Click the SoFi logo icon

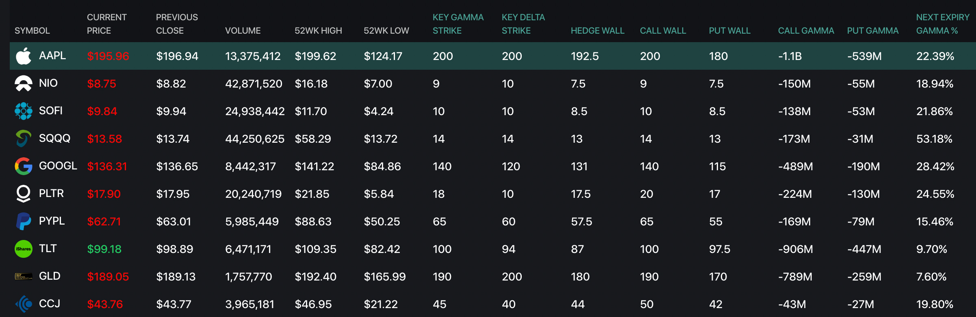click(24, 111)
